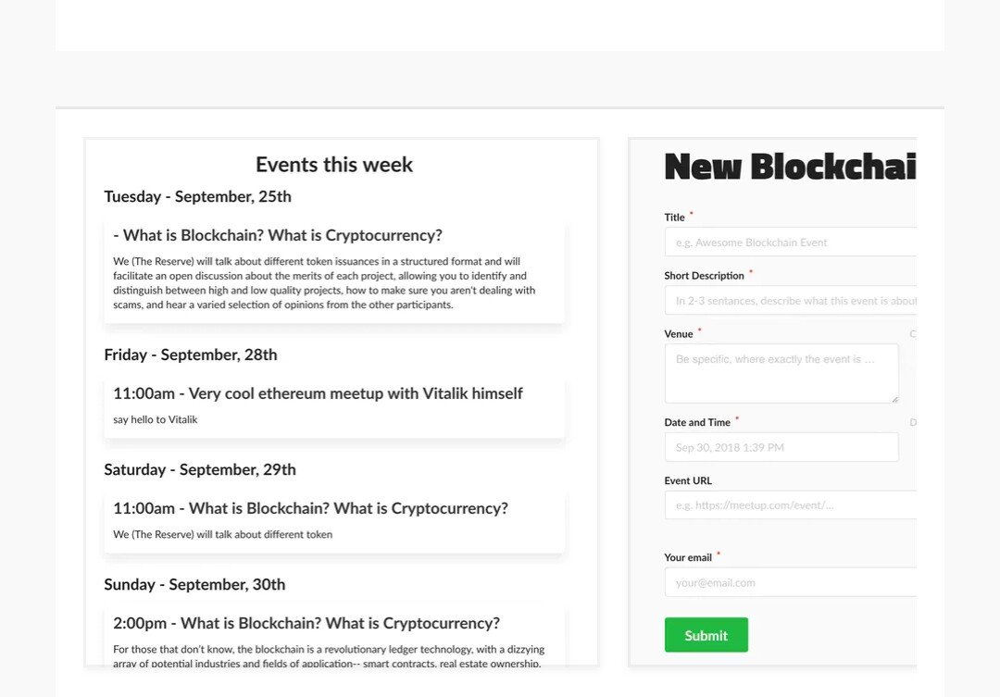Click the Event URL input field
Image resolution: width=1000 pixels, height=697 pixels.
[x=790, y=505]
